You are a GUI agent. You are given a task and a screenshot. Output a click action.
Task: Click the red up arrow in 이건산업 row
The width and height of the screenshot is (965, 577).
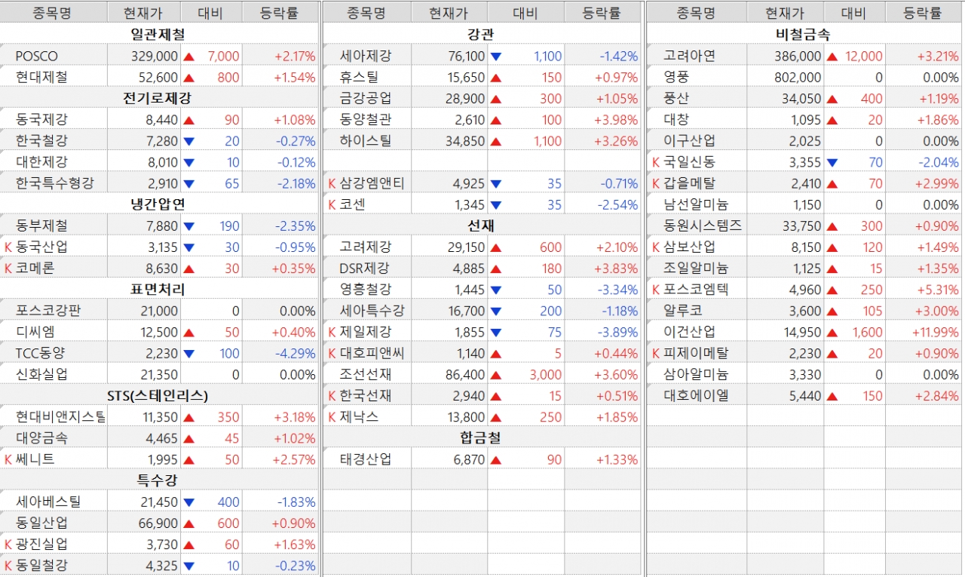point(832,332)
